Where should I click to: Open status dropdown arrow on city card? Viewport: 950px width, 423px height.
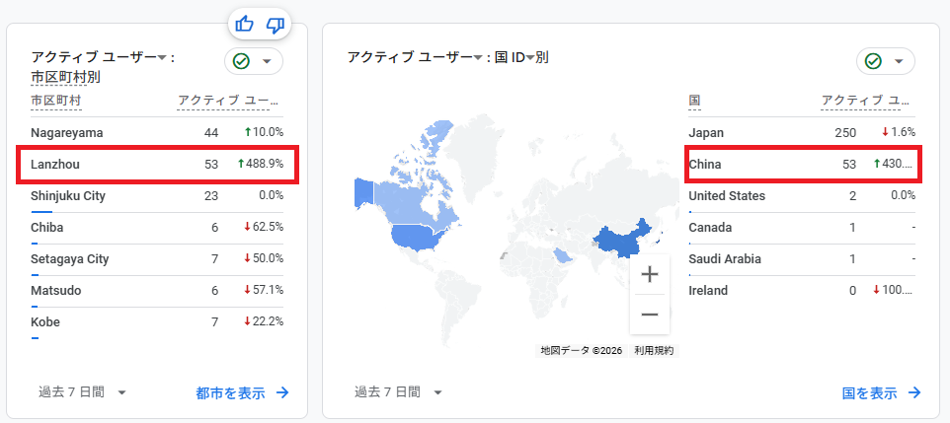[266, 61]
